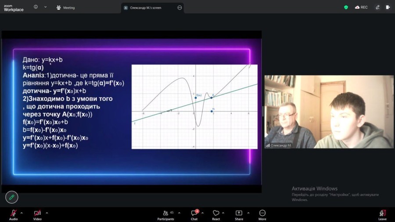Open the React emoji menu

click(x=216, y=215)
